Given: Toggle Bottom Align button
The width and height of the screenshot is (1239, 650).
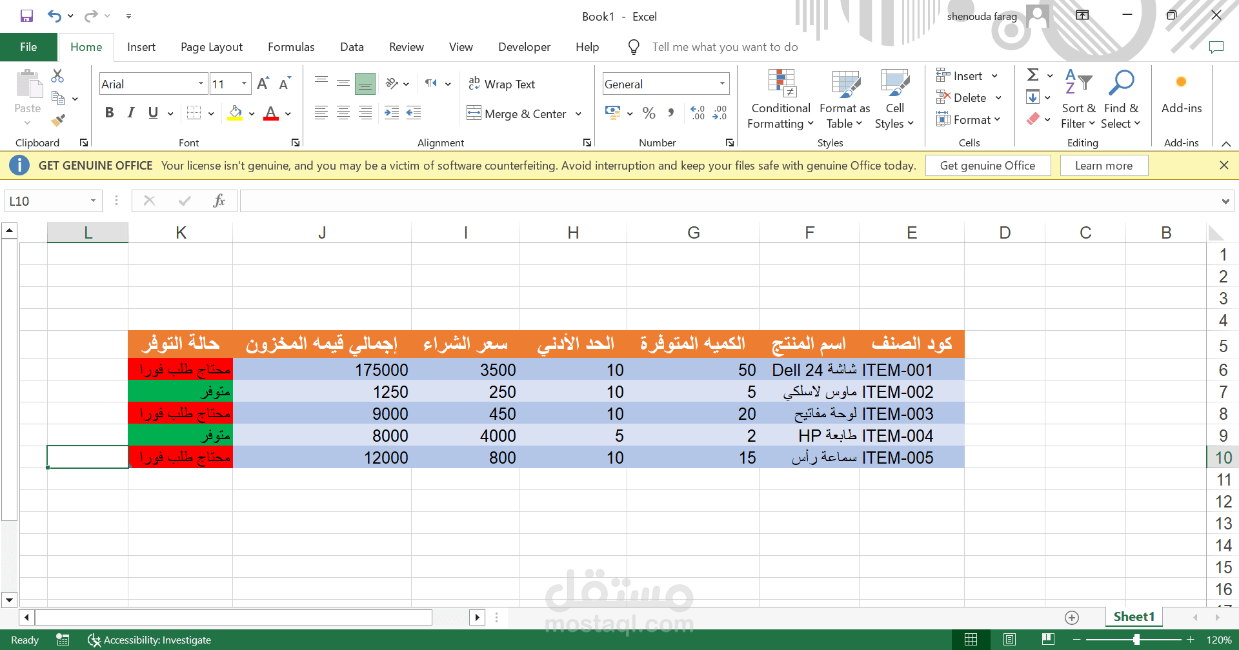Looking at the screenshot, I should coord(365,84).
